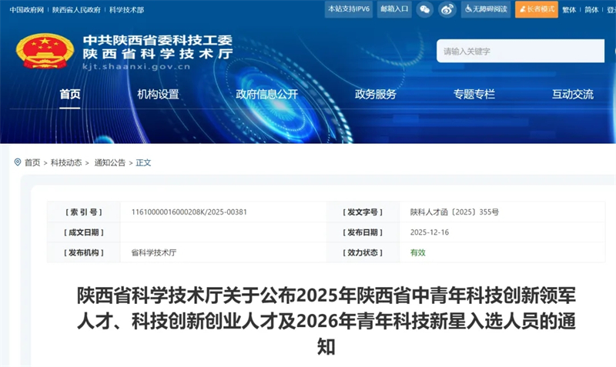Image resolution: width=616 pixels, height=367 pixels.
Task: Go to 政务服务 section
Action: pyautogui.click(x=375, y=95)
